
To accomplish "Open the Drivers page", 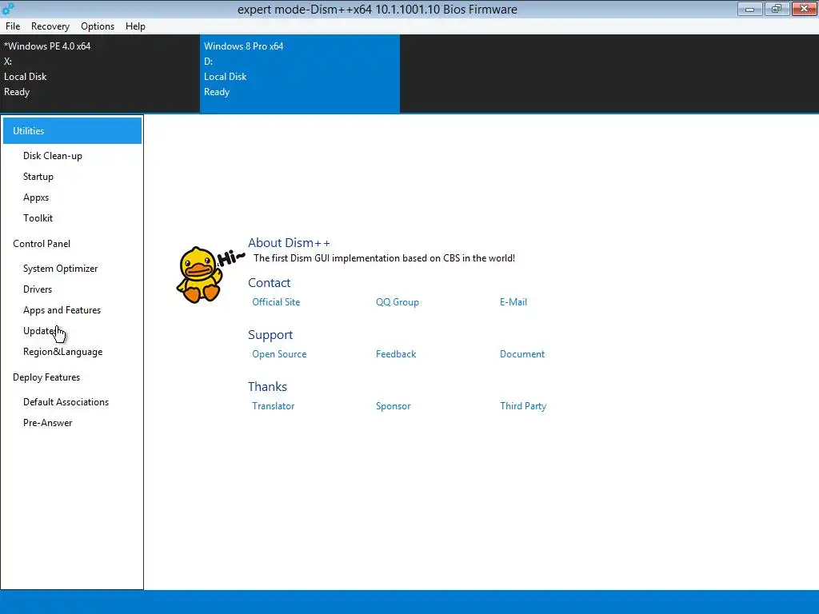I will (x=38, y=289).
